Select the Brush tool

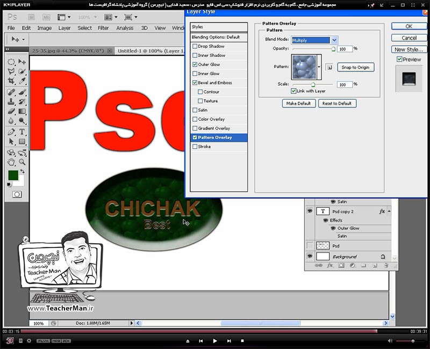22,92
